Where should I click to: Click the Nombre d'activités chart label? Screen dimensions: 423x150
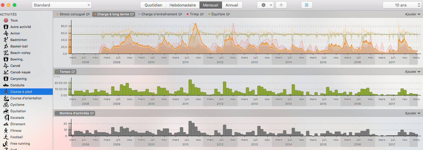pyautogui.click(x=74, y=113)
